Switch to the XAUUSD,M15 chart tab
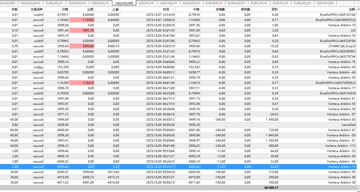Viewport: 360px width, 192px height. click(30, 3)
